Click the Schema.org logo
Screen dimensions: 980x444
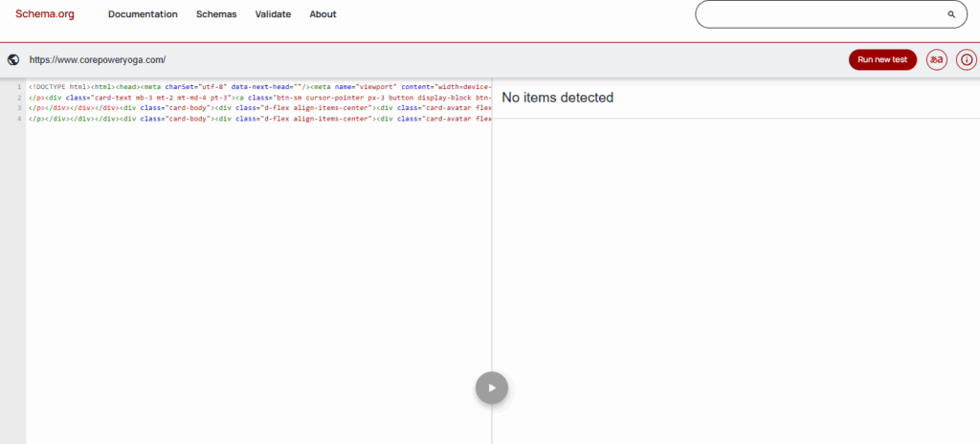click(x=45, y=14)
